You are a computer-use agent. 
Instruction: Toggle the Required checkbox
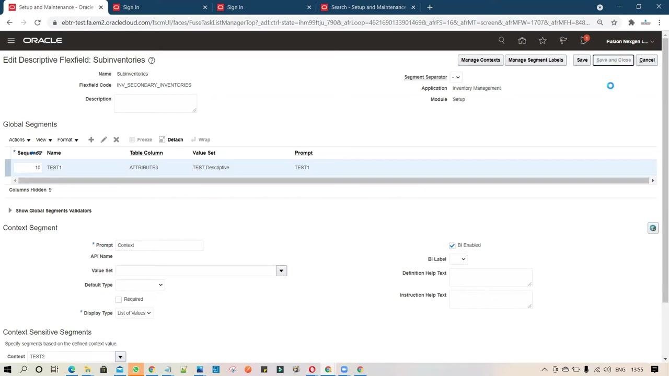click(x=119, y=299)
